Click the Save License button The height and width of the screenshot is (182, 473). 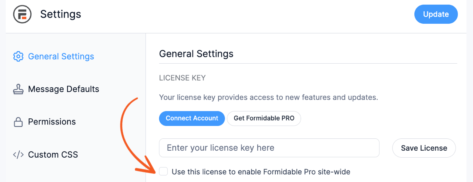pyautogui.click(x=424, y=148)
